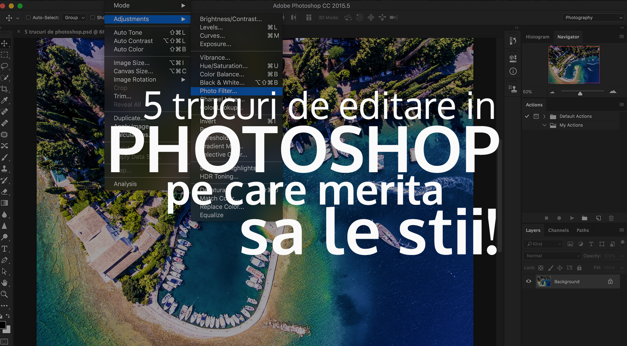Select the Horizontal Type tool

coord(4,249)
